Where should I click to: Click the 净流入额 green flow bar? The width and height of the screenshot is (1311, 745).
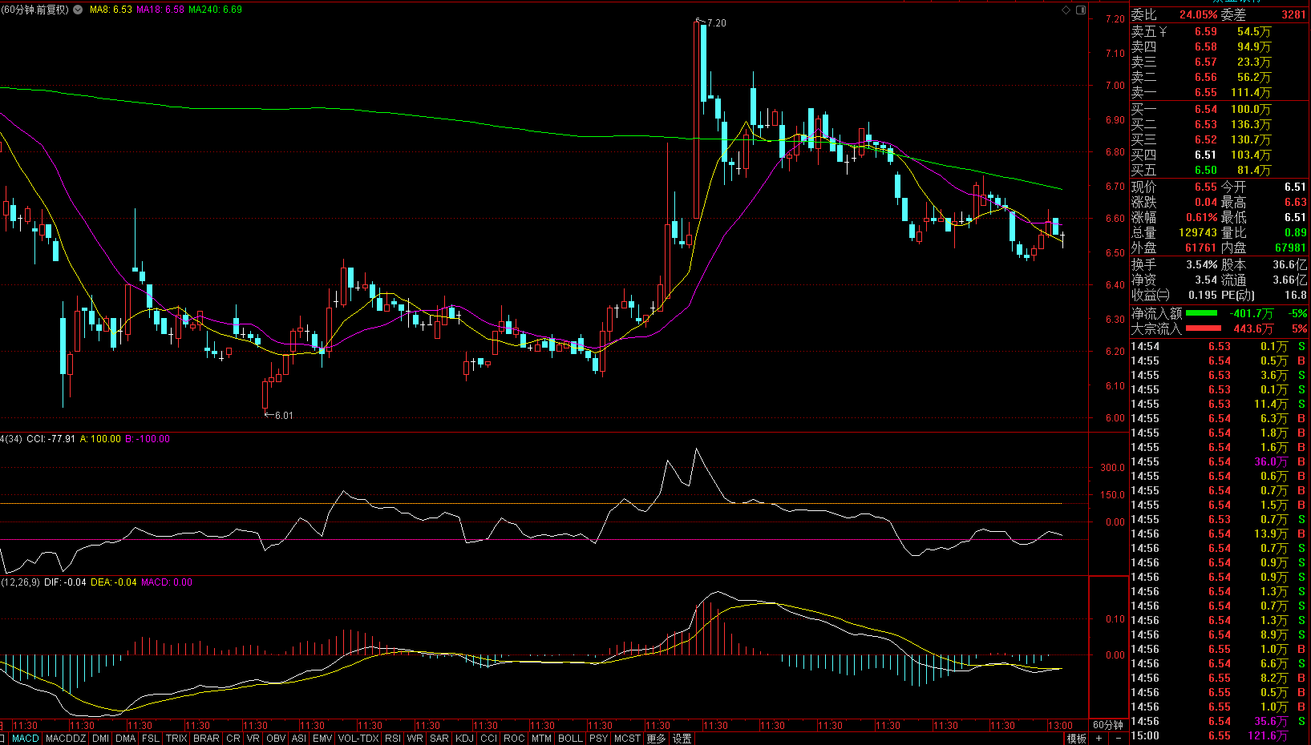click(x=1201, y=313)
